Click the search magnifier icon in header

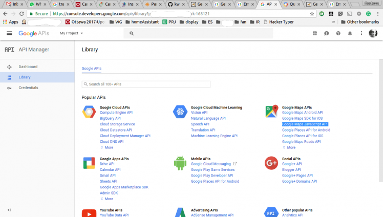(x=132, y=33)
